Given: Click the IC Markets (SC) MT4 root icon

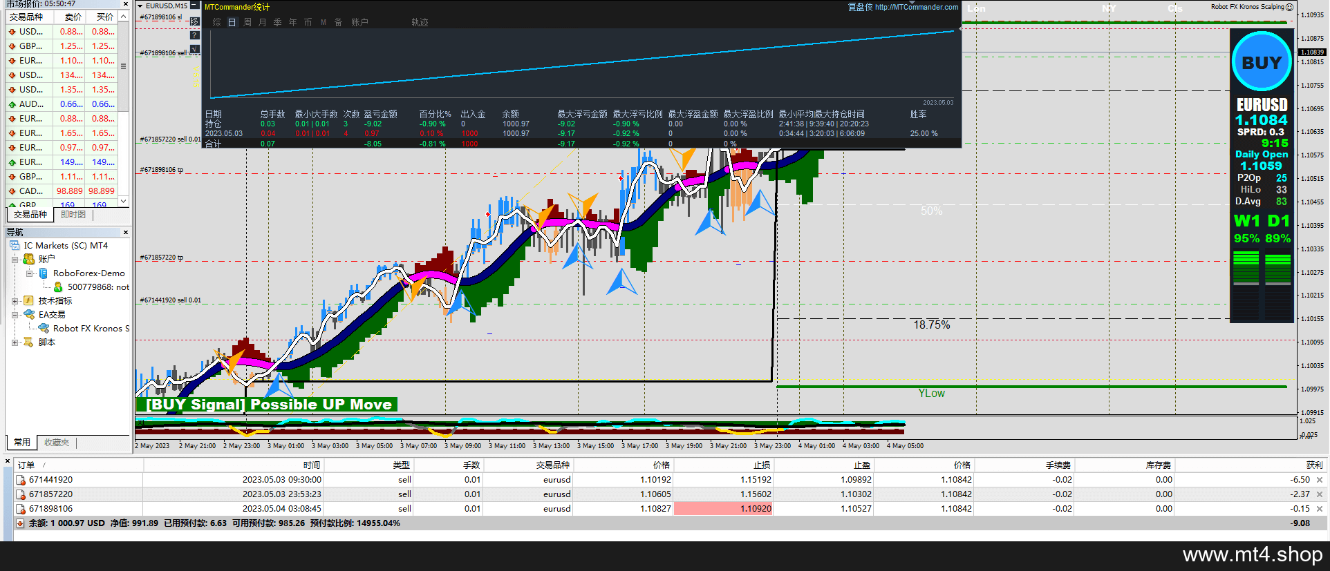Looking at the screenshot, I should pos(15,246).
